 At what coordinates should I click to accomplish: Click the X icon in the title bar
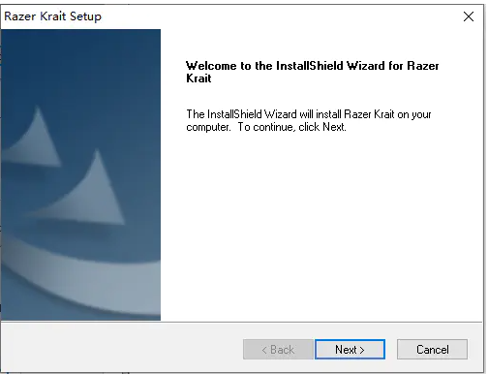point(469,16)
